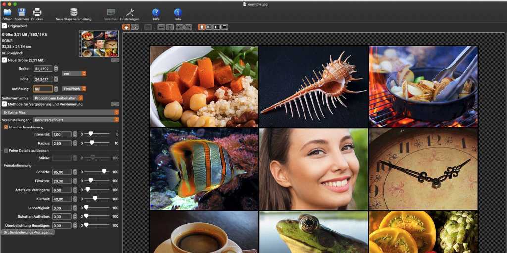The width and height of the screenshot is (507, 253).
Task: Click the Artefakte Verringern value field
Action: click(62, 190)
